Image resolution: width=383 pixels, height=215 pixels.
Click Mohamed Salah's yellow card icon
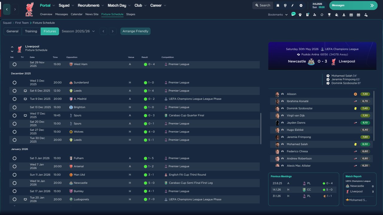355,144
